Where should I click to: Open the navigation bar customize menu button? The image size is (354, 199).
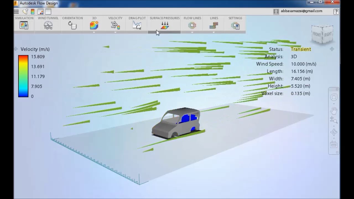click(x=337, y=152)
